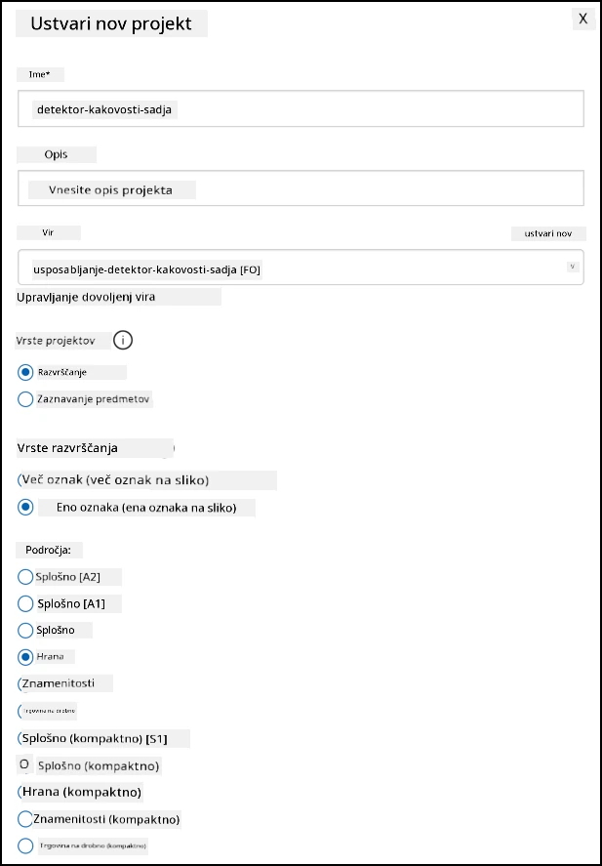Select the Splošno [A2] domain
602x866 pixels.
coord(25,577)
